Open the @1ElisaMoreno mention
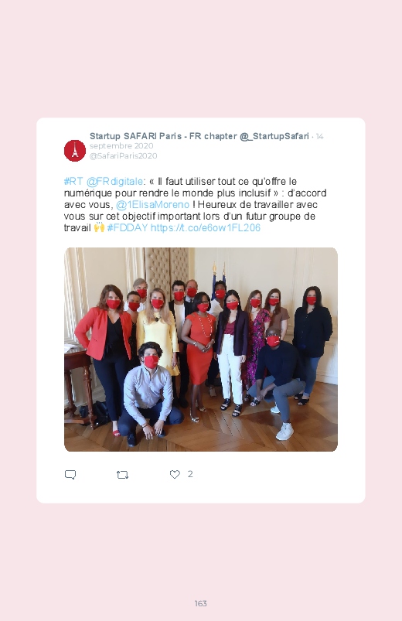Image resolution: width=402 pixels, height=621 pixels. tap(152, 205)
